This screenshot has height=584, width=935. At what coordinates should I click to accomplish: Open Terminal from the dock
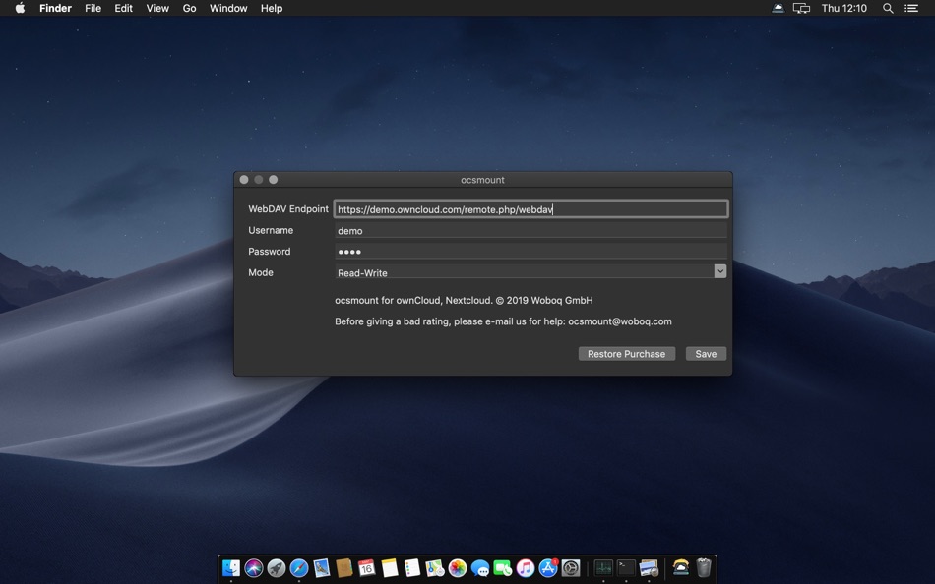point(626,567)
